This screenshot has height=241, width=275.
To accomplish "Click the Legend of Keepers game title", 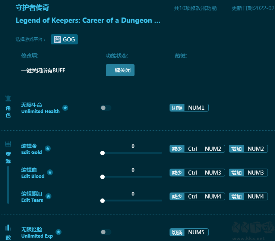I will (x=88, y=21).
